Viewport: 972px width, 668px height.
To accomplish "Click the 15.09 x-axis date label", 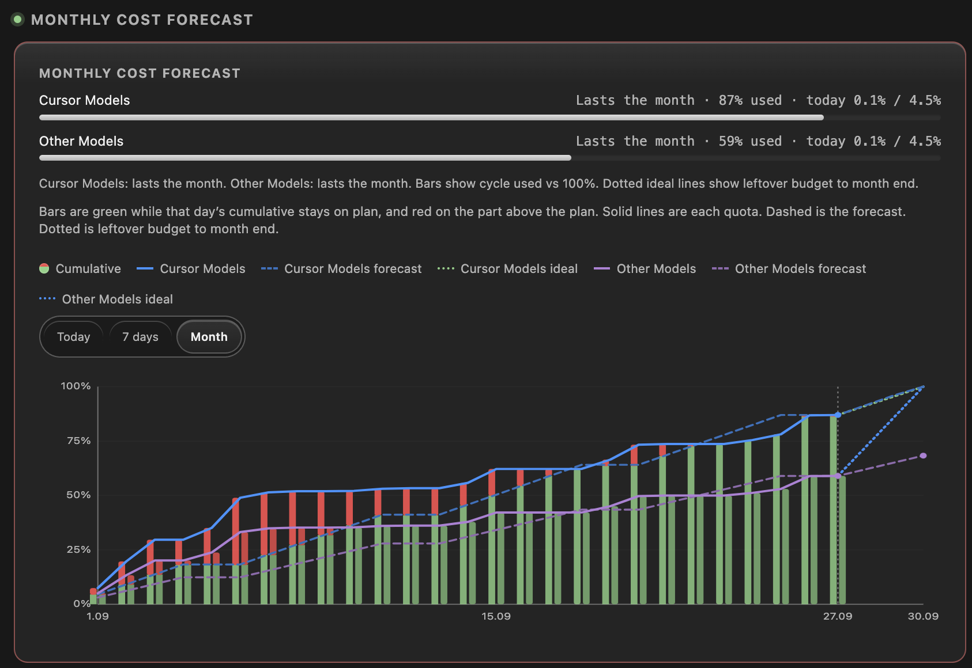I will point(496,616).
